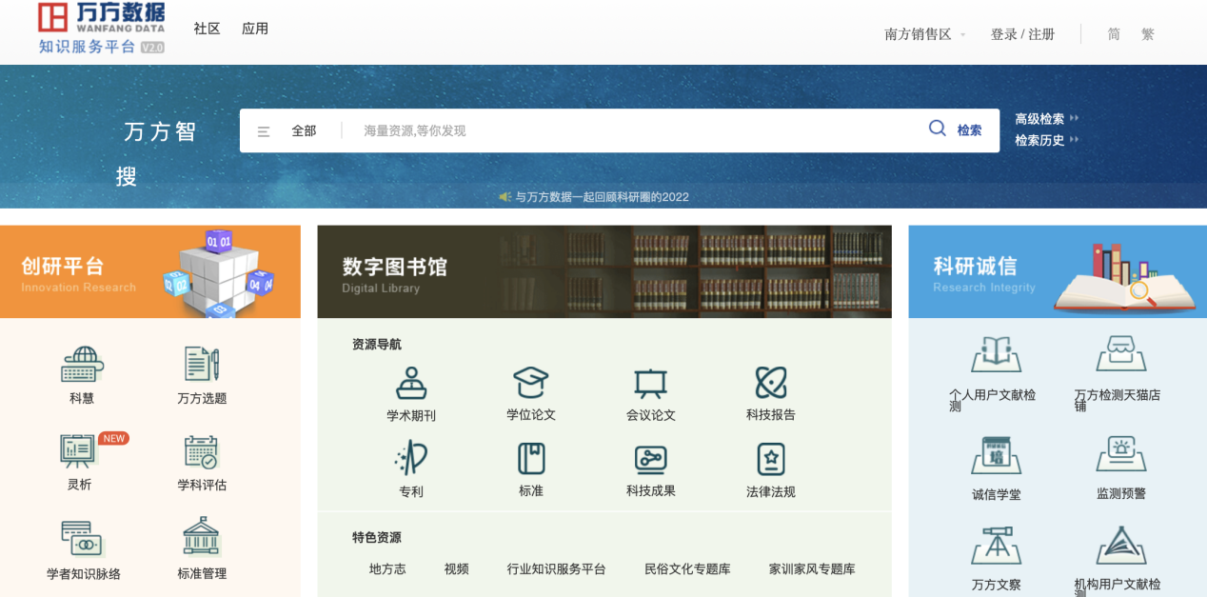Browse 科技报告 icon
1207x597 pixels.
click(x=771, y=383)
